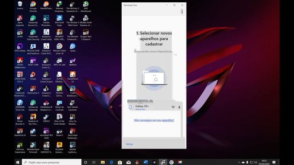The image size is (294, 165).
Task: Open the Internet Download Manager desktop shortcut
Action: 59,7
